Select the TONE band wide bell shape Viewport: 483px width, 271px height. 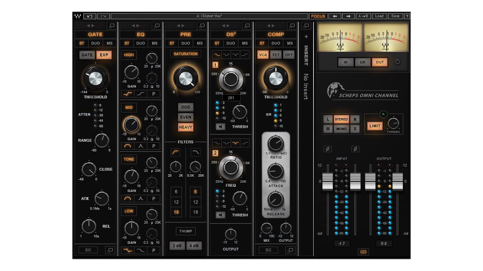(x=128, y=198)
